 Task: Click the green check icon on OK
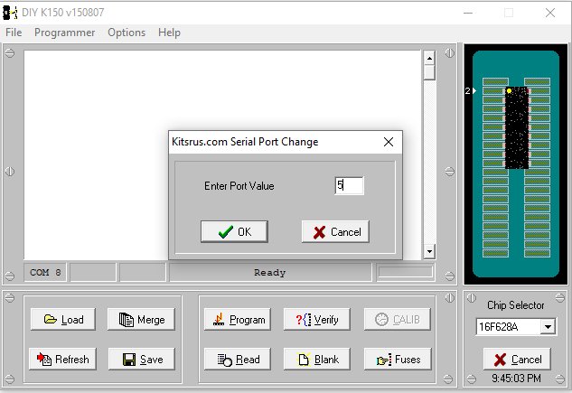(x=225, y=231)
